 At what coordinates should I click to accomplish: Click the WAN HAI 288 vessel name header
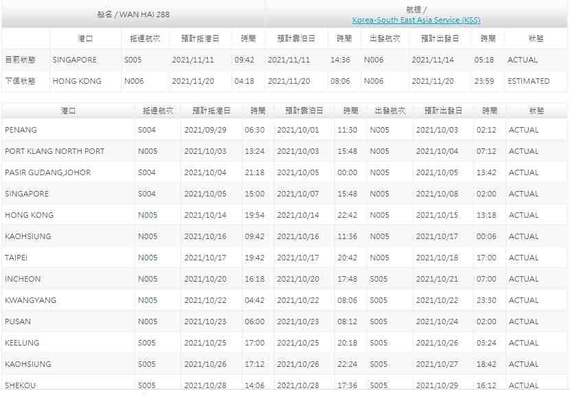pyautogui.click(x=133, y=14)
